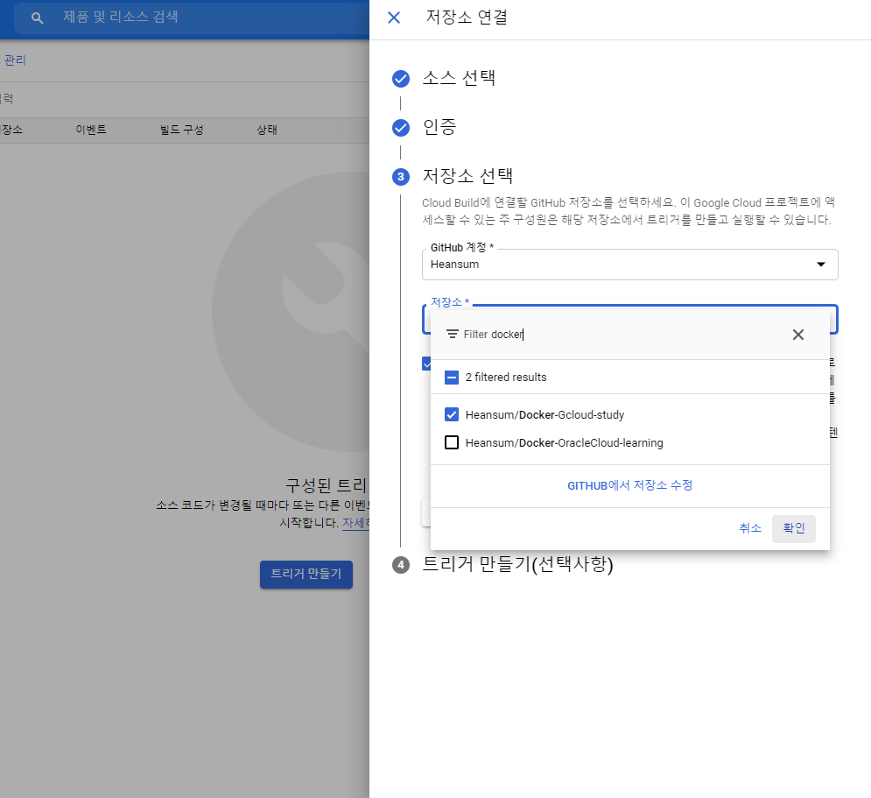
Task: Uncheck Heansum/Docker-Gcloud-study repository
Action: pyautogui.click(x=452, y=414)
